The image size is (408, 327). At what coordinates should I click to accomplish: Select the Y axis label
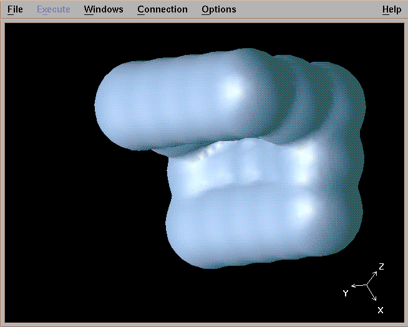[x=345, y=293]
